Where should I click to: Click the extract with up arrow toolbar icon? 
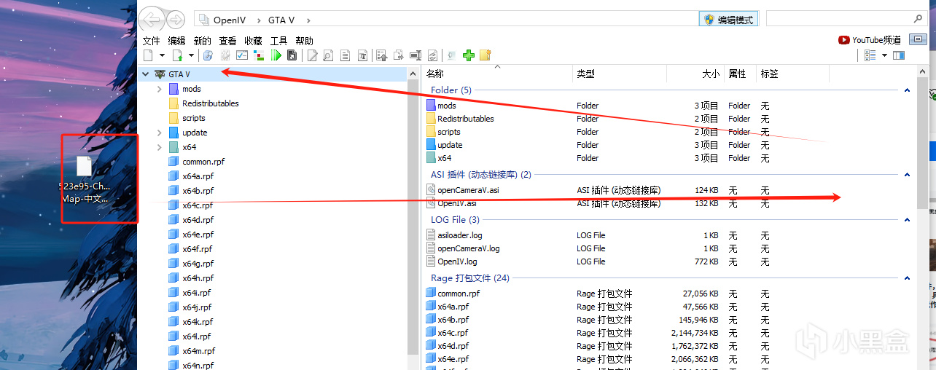(382, 55)
